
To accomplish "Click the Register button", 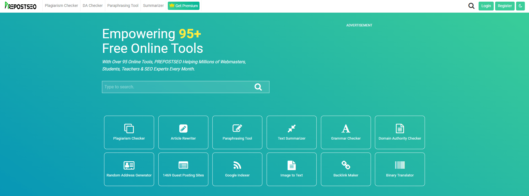I will (504, 6).
